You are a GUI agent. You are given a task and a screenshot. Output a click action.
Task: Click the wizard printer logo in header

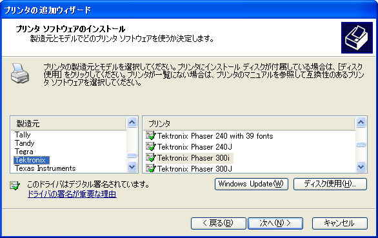[x=357, y=37]
